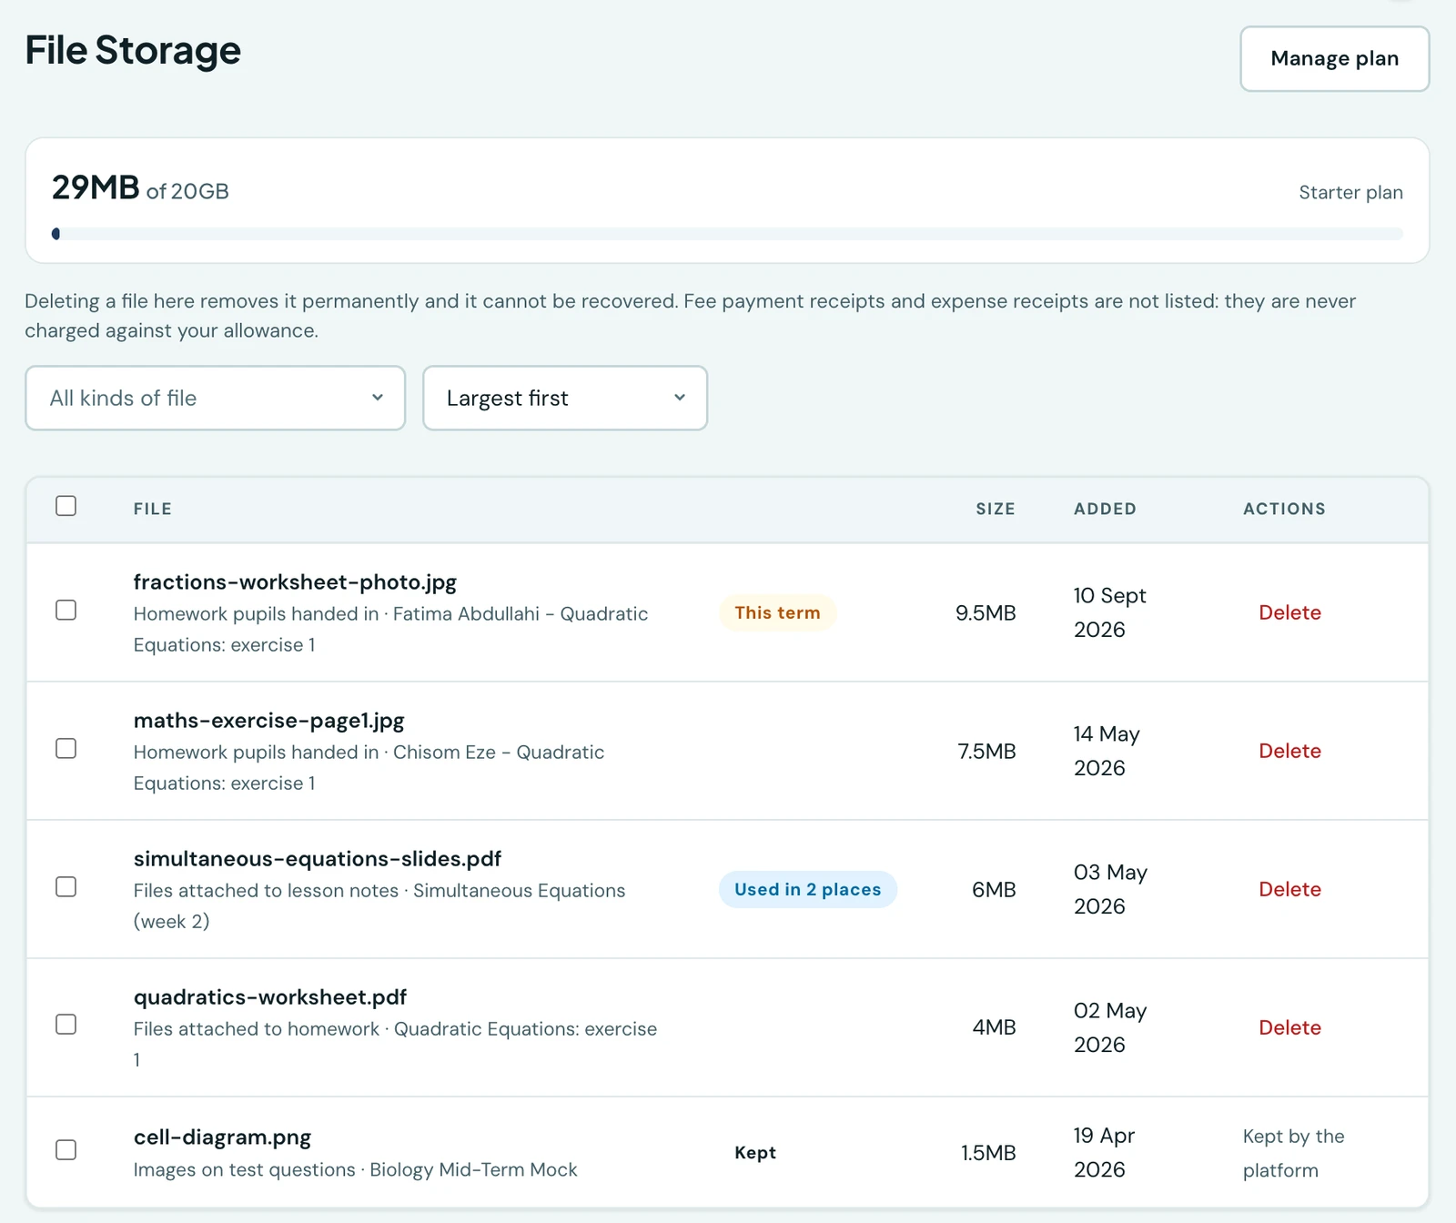The height and width of the screenshot is (1223, 1456).
Task: Select the cell-diagram.png file name
Action: coord(222,1137)
